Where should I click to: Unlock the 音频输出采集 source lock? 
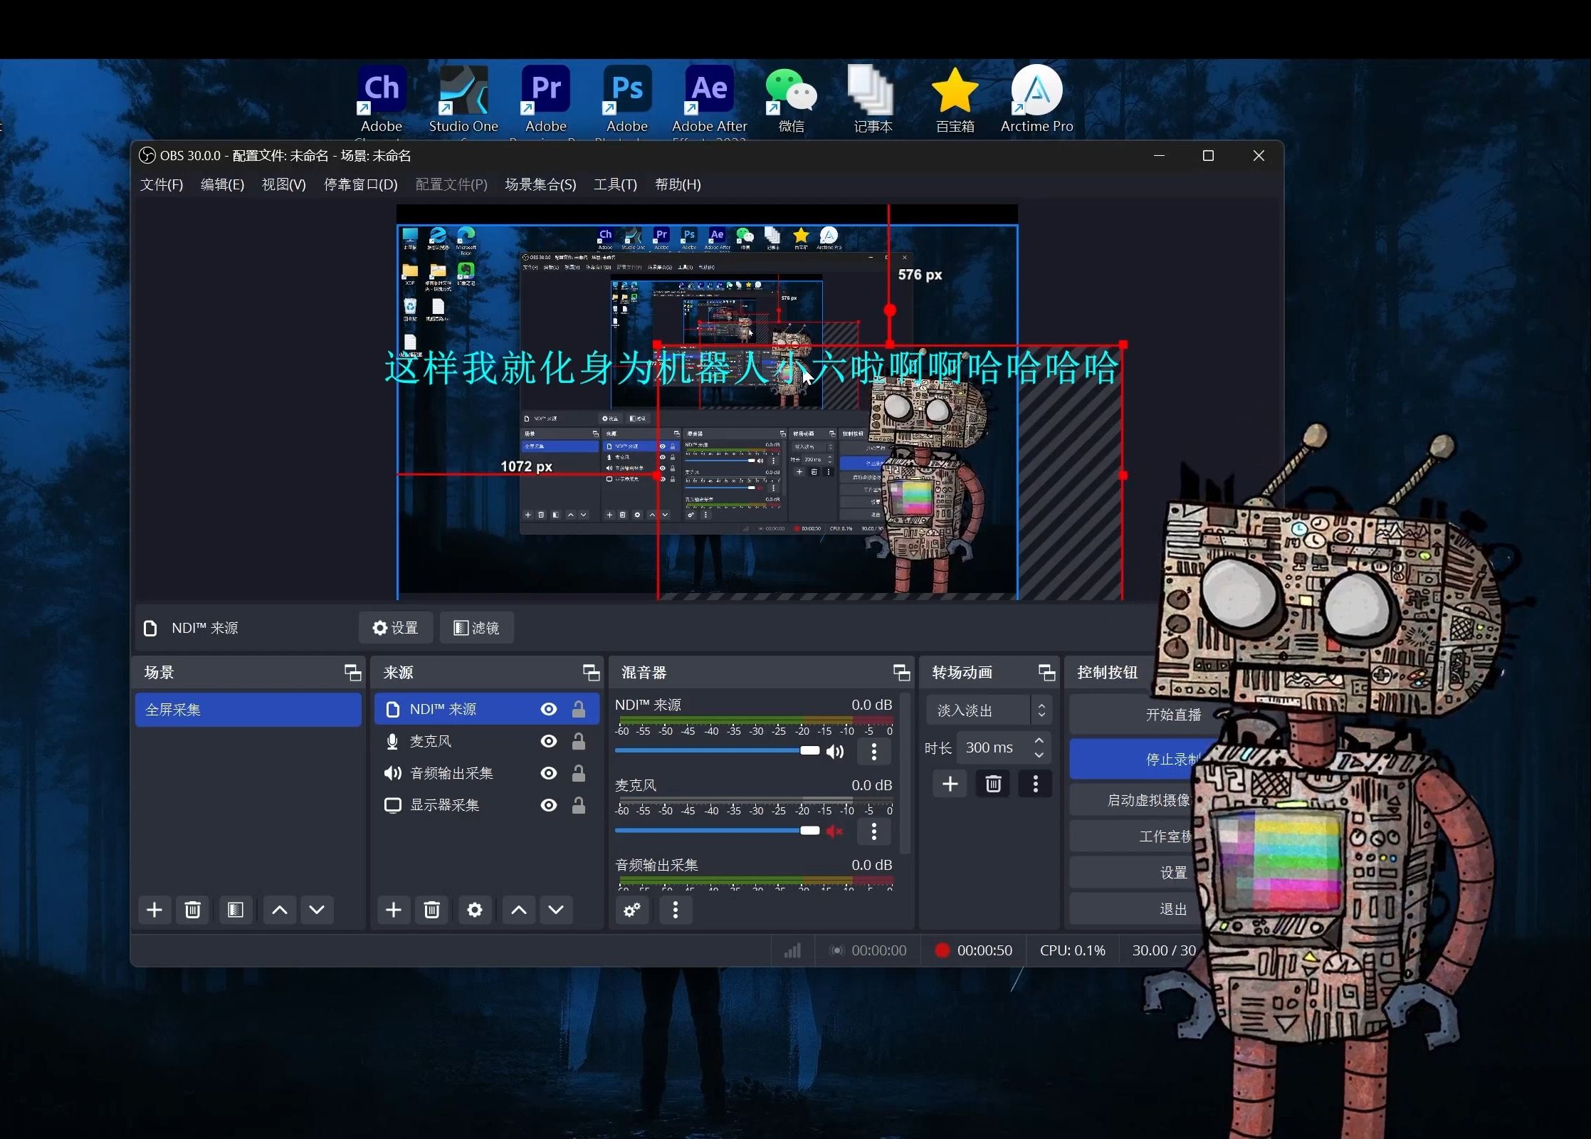point(579,773)
